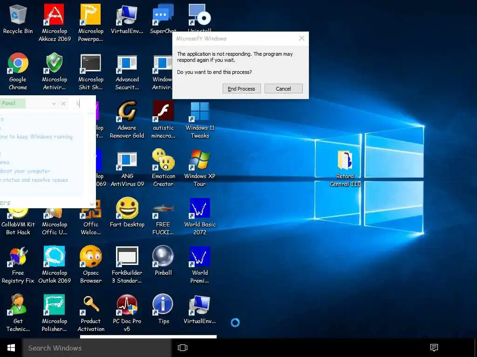Image resolution: width=477 pixels, height=357 pixels.
Task: Click the 'status and resolve issues' link
Action: click(x=35, y=180)
